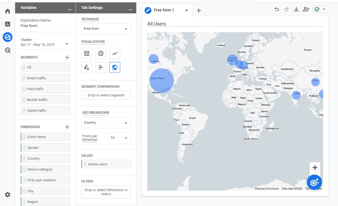Select the scatter plot visualization
Screen dimensions: 338x206
(87, 67)
